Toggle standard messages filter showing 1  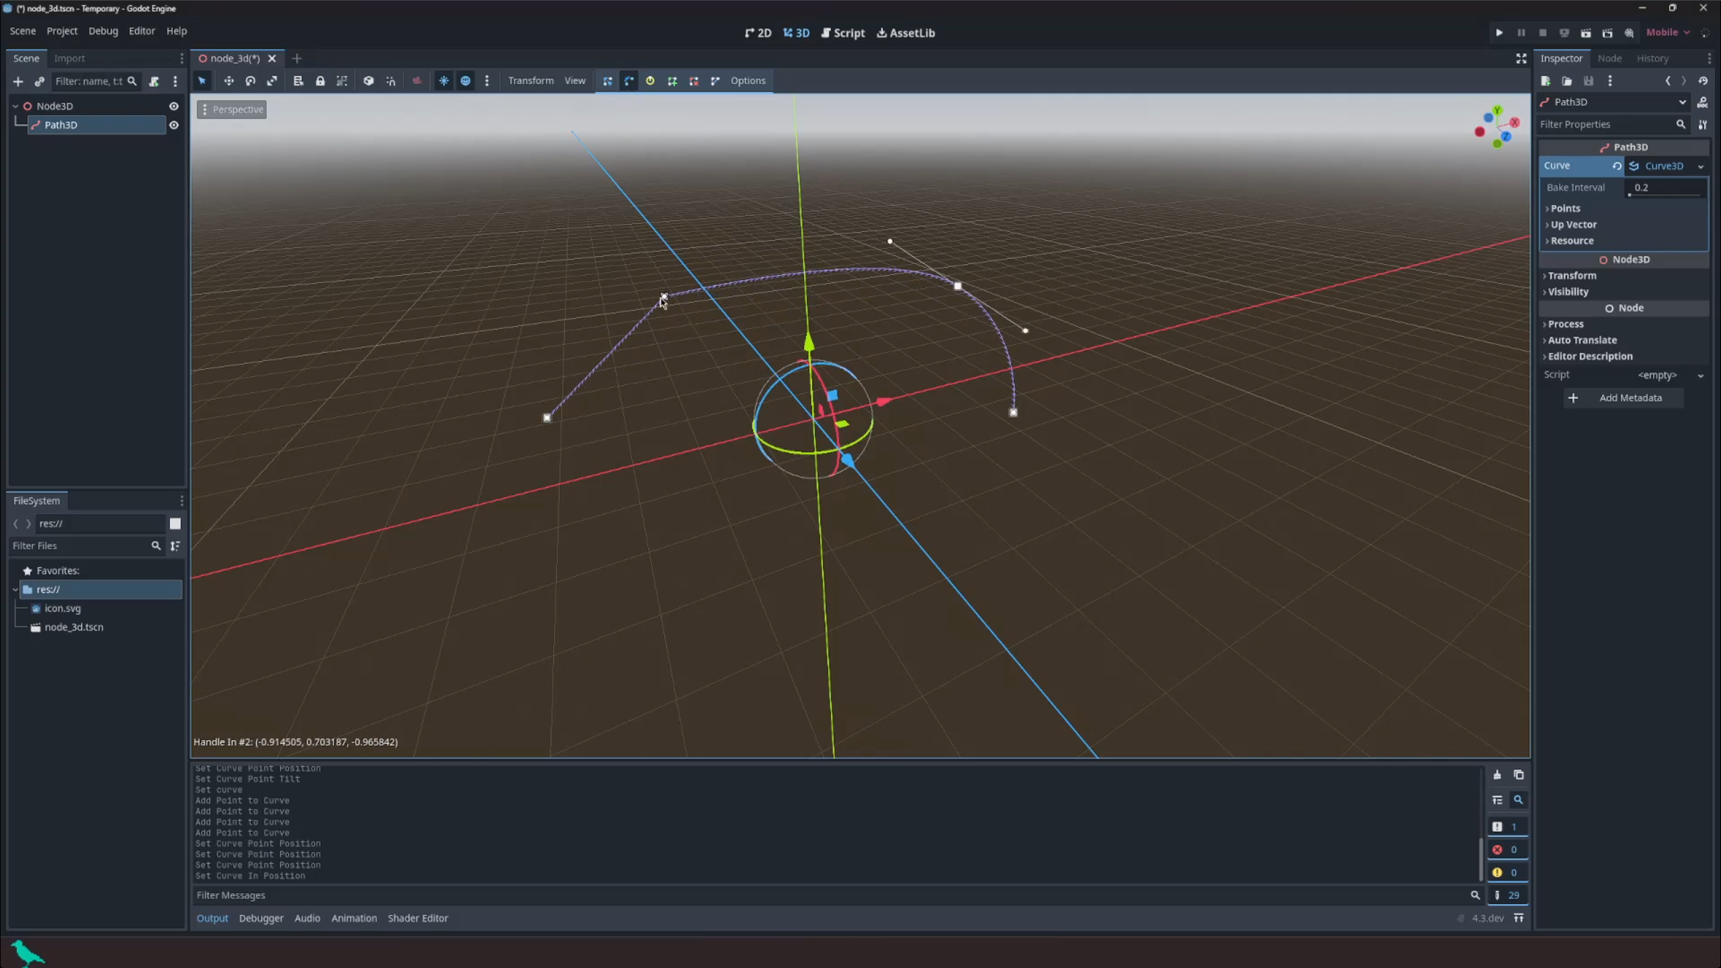click(1507, 826)
